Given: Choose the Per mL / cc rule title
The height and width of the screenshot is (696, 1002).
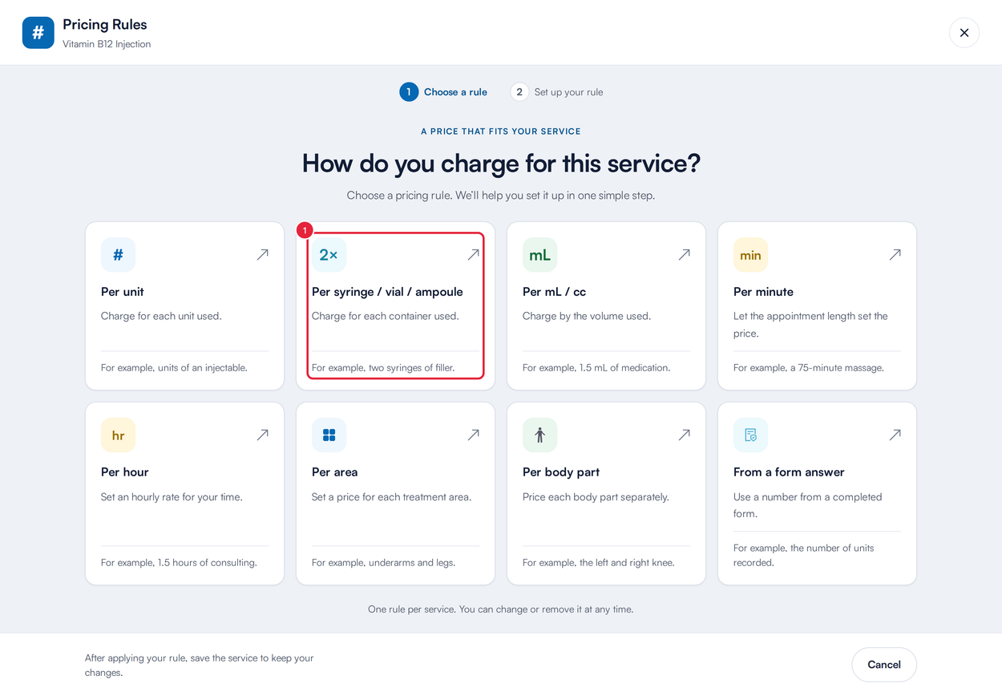Looking at the screenshot, I should (555, 292).
